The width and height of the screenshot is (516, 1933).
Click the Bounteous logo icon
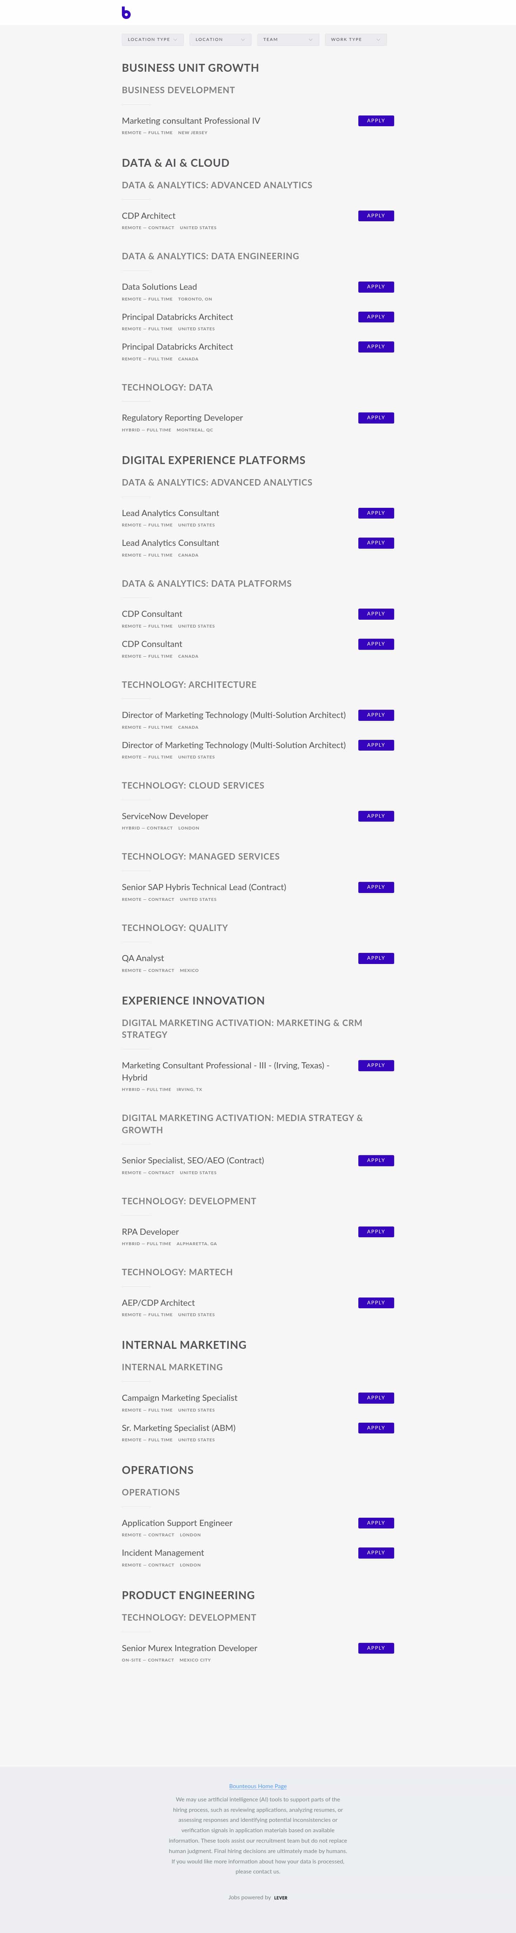click(x=126, y=13)
